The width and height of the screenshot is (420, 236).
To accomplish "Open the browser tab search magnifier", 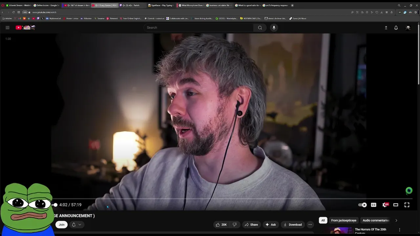I will click(x=399, y=5).
